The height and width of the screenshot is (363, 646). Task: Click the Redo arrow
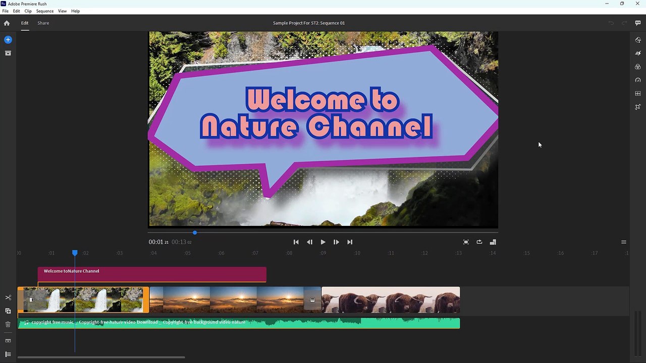point(624,23)
